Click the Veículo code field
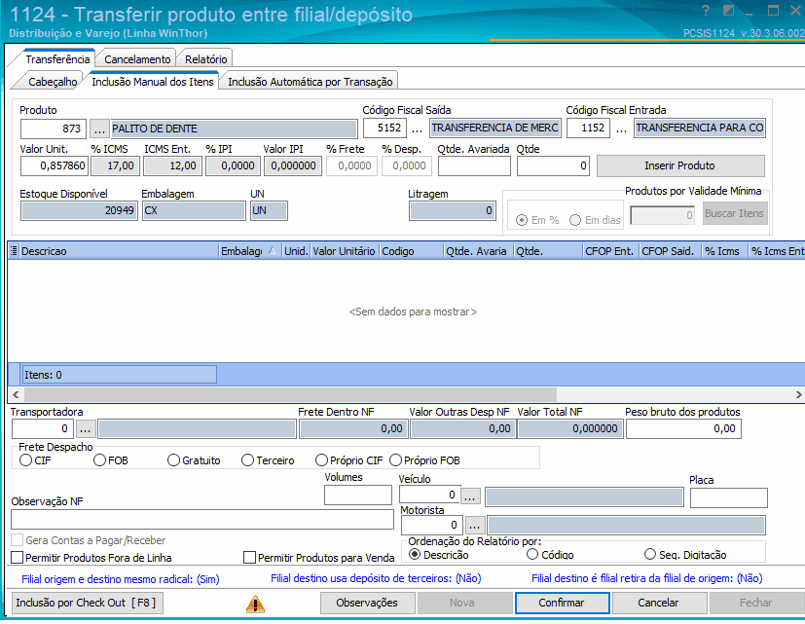The image size is (805, 624). [430, 496]
